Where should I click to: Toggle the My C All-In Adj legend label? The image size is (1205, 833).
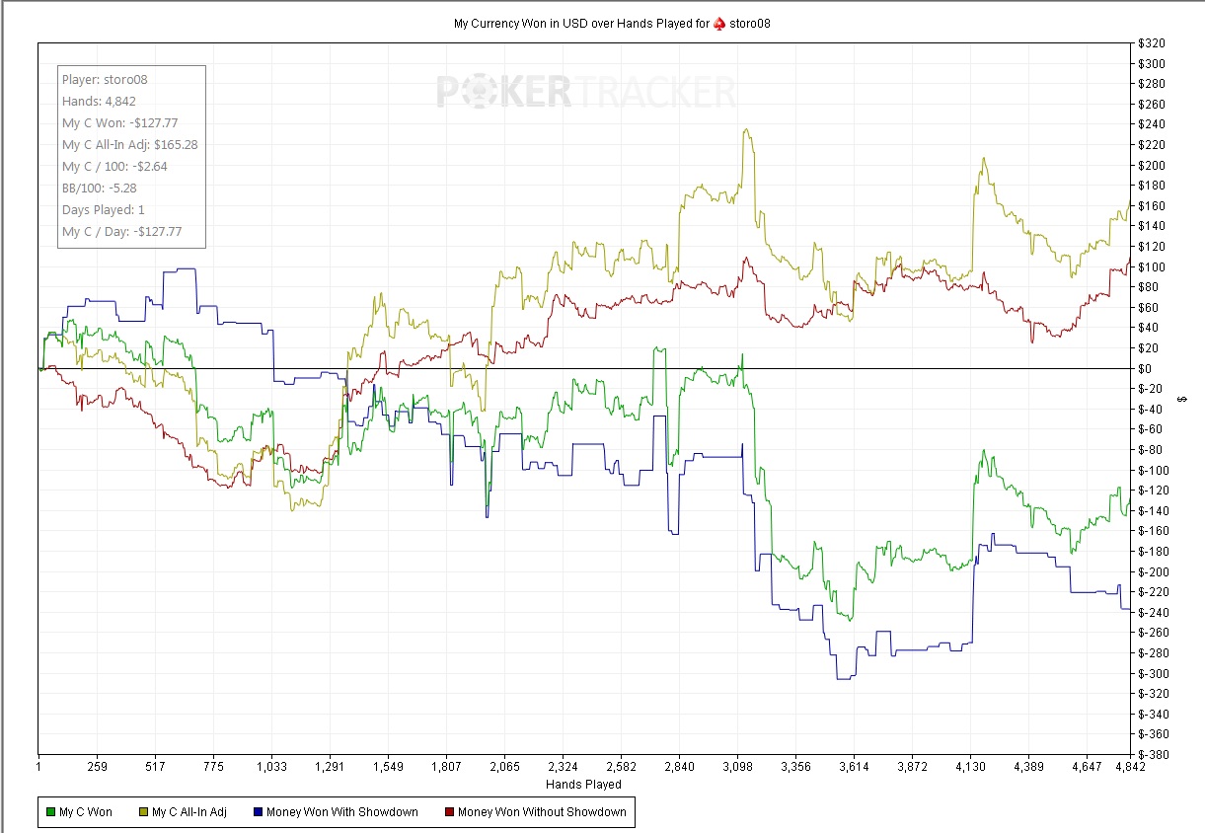[x=189, y=812]
